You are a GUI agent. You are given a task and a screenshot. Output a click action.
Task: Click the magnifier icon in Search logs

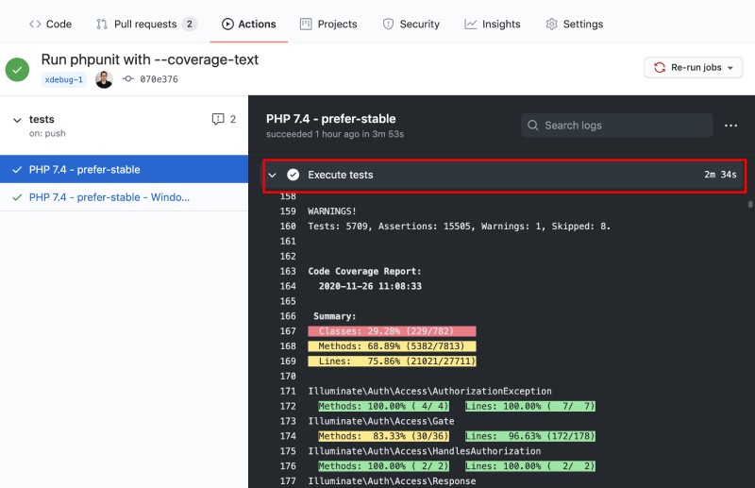coord(532,126)
